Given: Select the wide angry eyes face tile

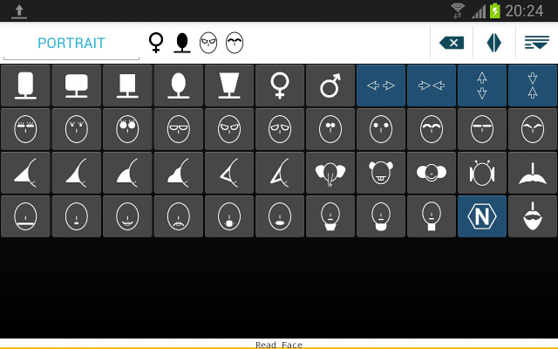Looking at the screenshot, I should (x=228, y=129).
